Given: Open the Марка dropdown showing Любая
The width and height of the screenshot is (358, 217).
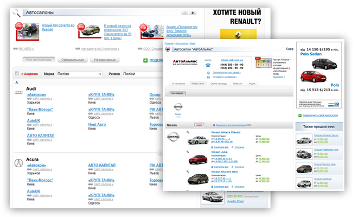Looking at the screenshot, I should 79,74.
